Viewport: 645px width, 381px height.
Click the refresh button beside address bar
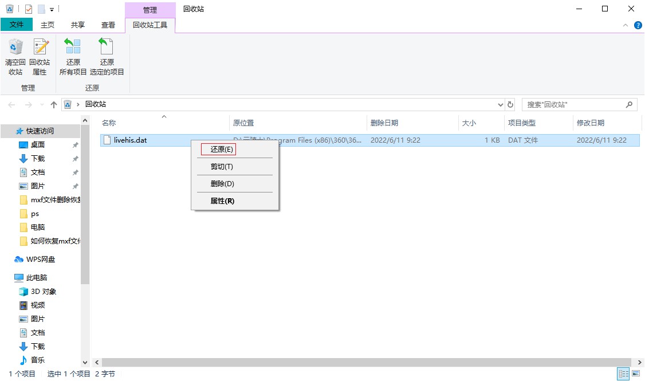tap(510, 105)
